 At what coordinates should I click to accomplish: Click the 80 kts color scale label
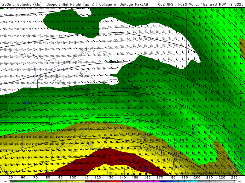click(48, 178)
